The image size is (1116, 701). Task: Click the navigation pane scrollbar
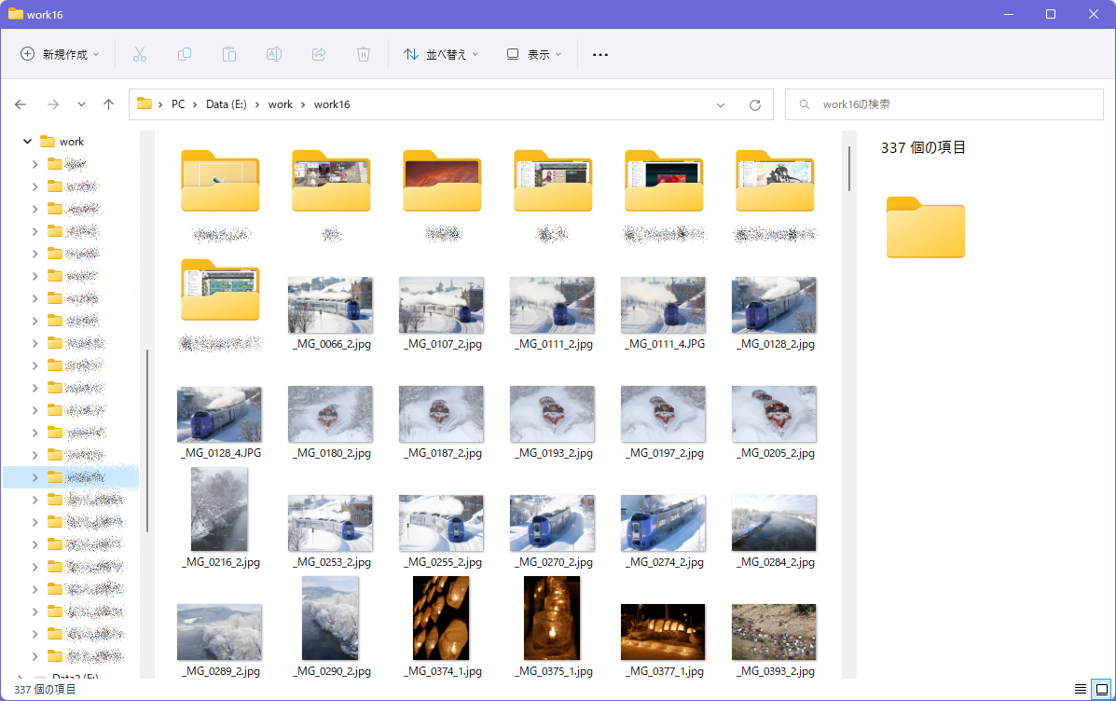147,441
